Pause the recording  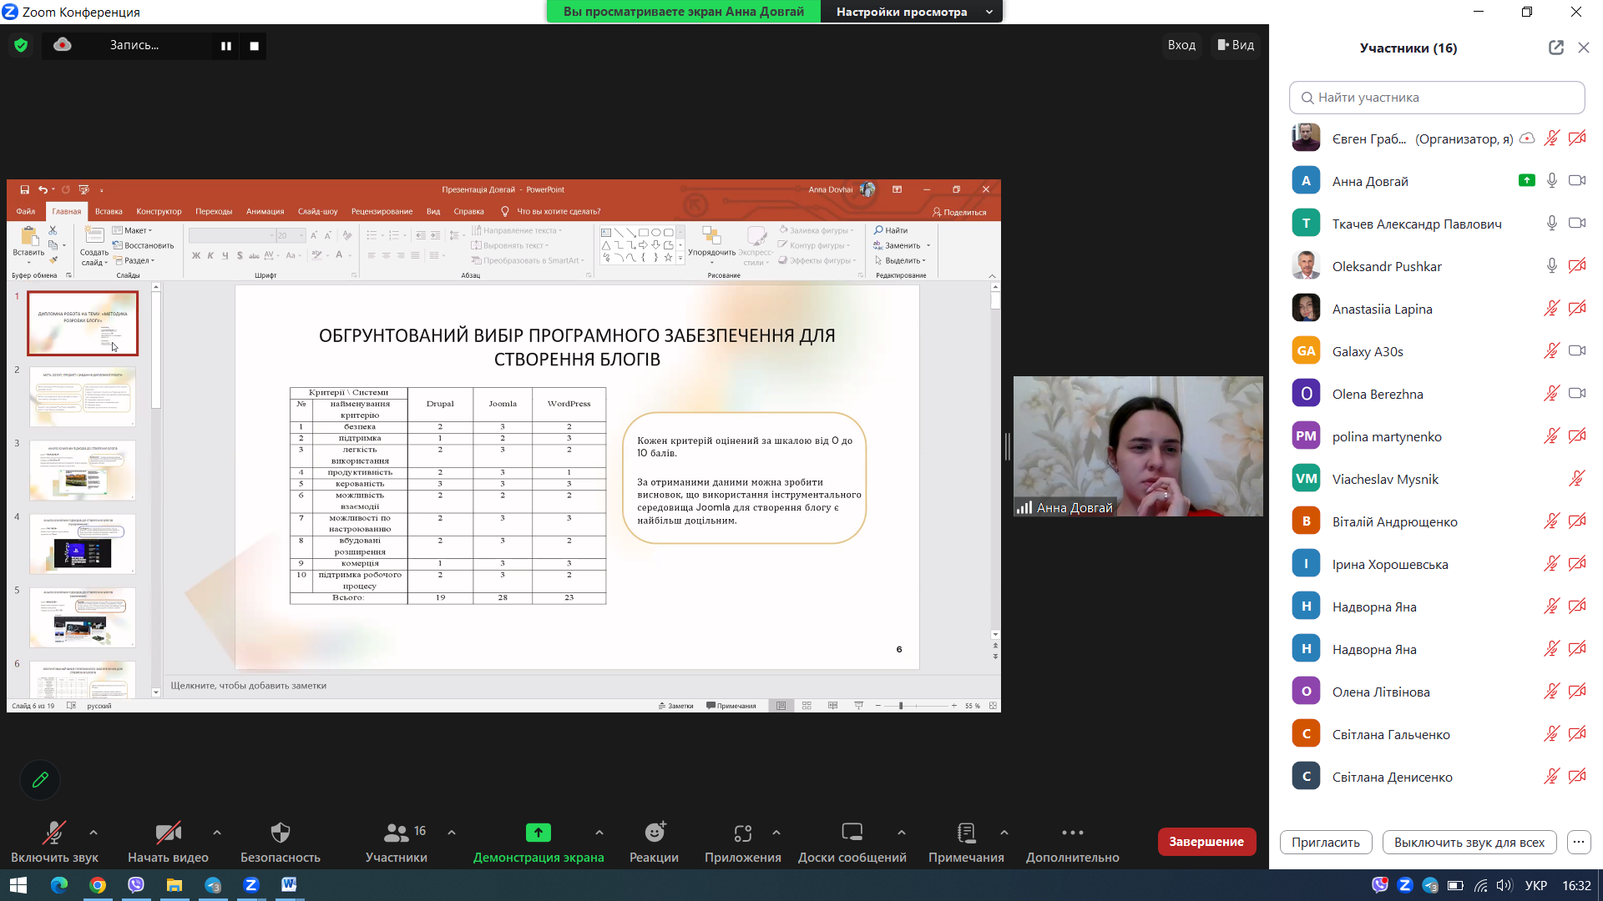coord(225,46)
